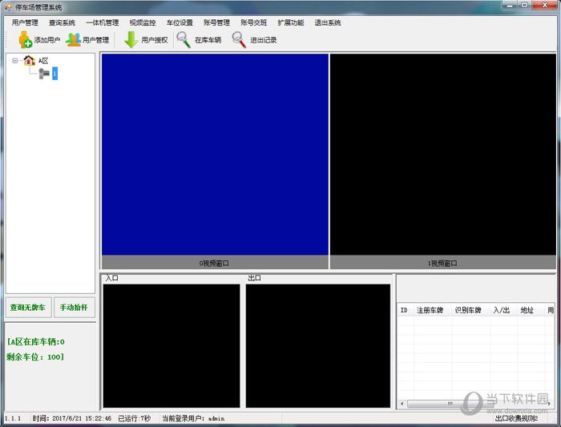Click the 添加用户 add user icon
561x427 pixels.
click(x=26, y=39)
